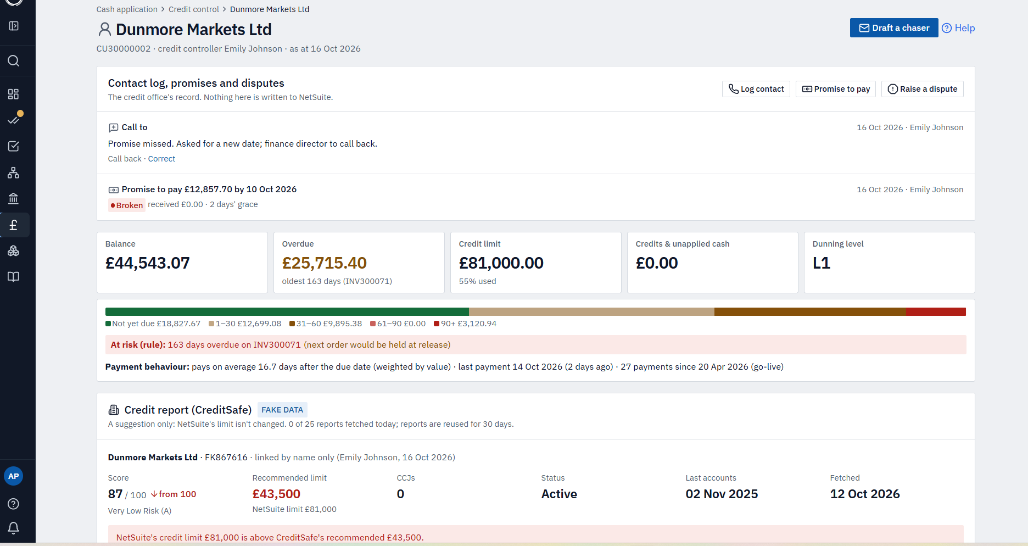Open search from the sidebar magnifier
Screen dimensions: 1028x546
14,60
